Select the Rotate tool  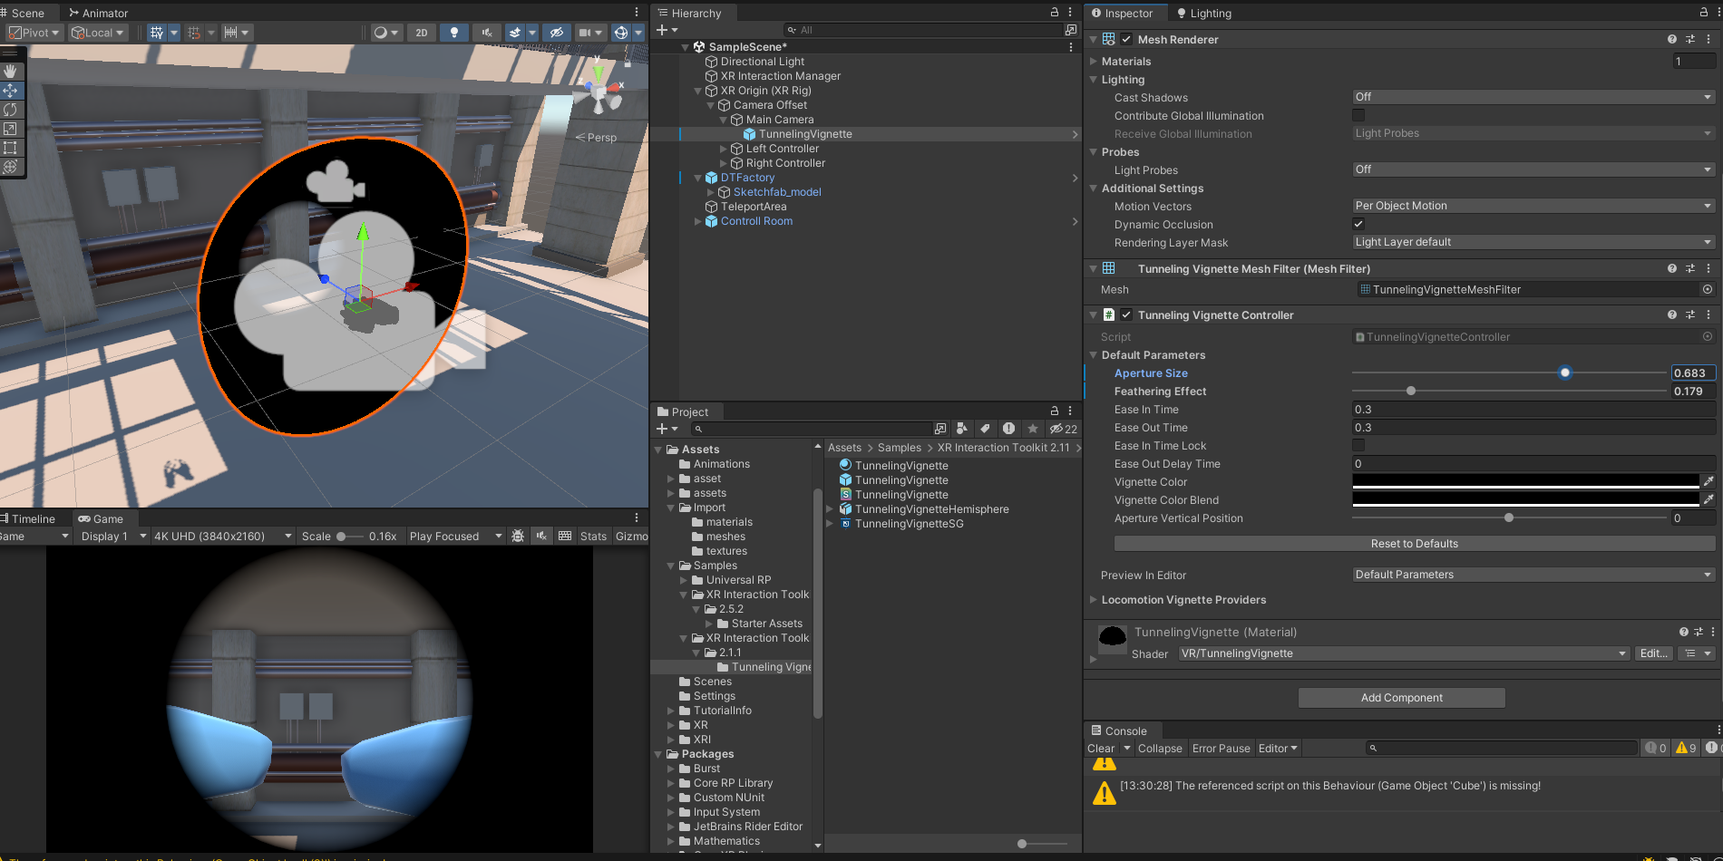10,110
